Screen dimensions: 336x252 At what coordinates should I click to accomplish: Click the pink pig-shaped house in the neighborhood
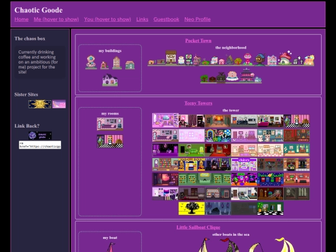coord(222,62)
